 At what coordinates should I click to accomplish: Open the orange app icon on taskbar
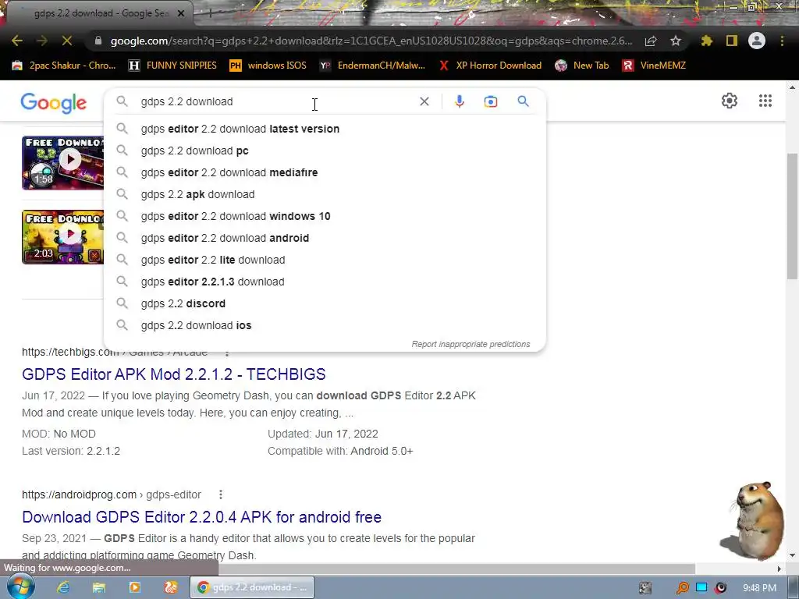pyautogui.click(x=171, y=587)
